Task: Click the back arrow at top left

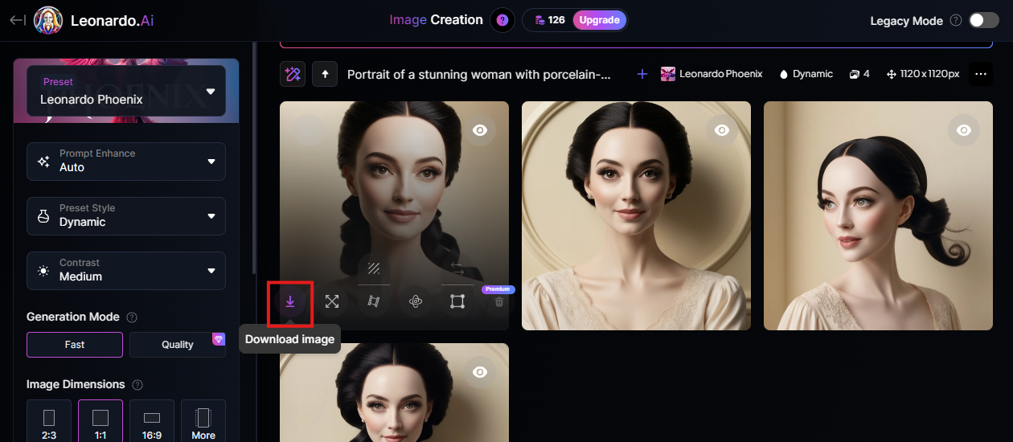Action: tap(17, 20)
